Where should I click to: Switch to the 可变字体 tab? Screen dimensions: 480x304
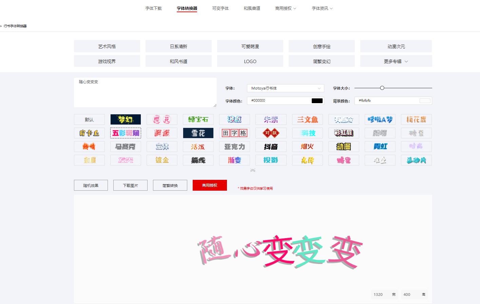tap(220, 8)
